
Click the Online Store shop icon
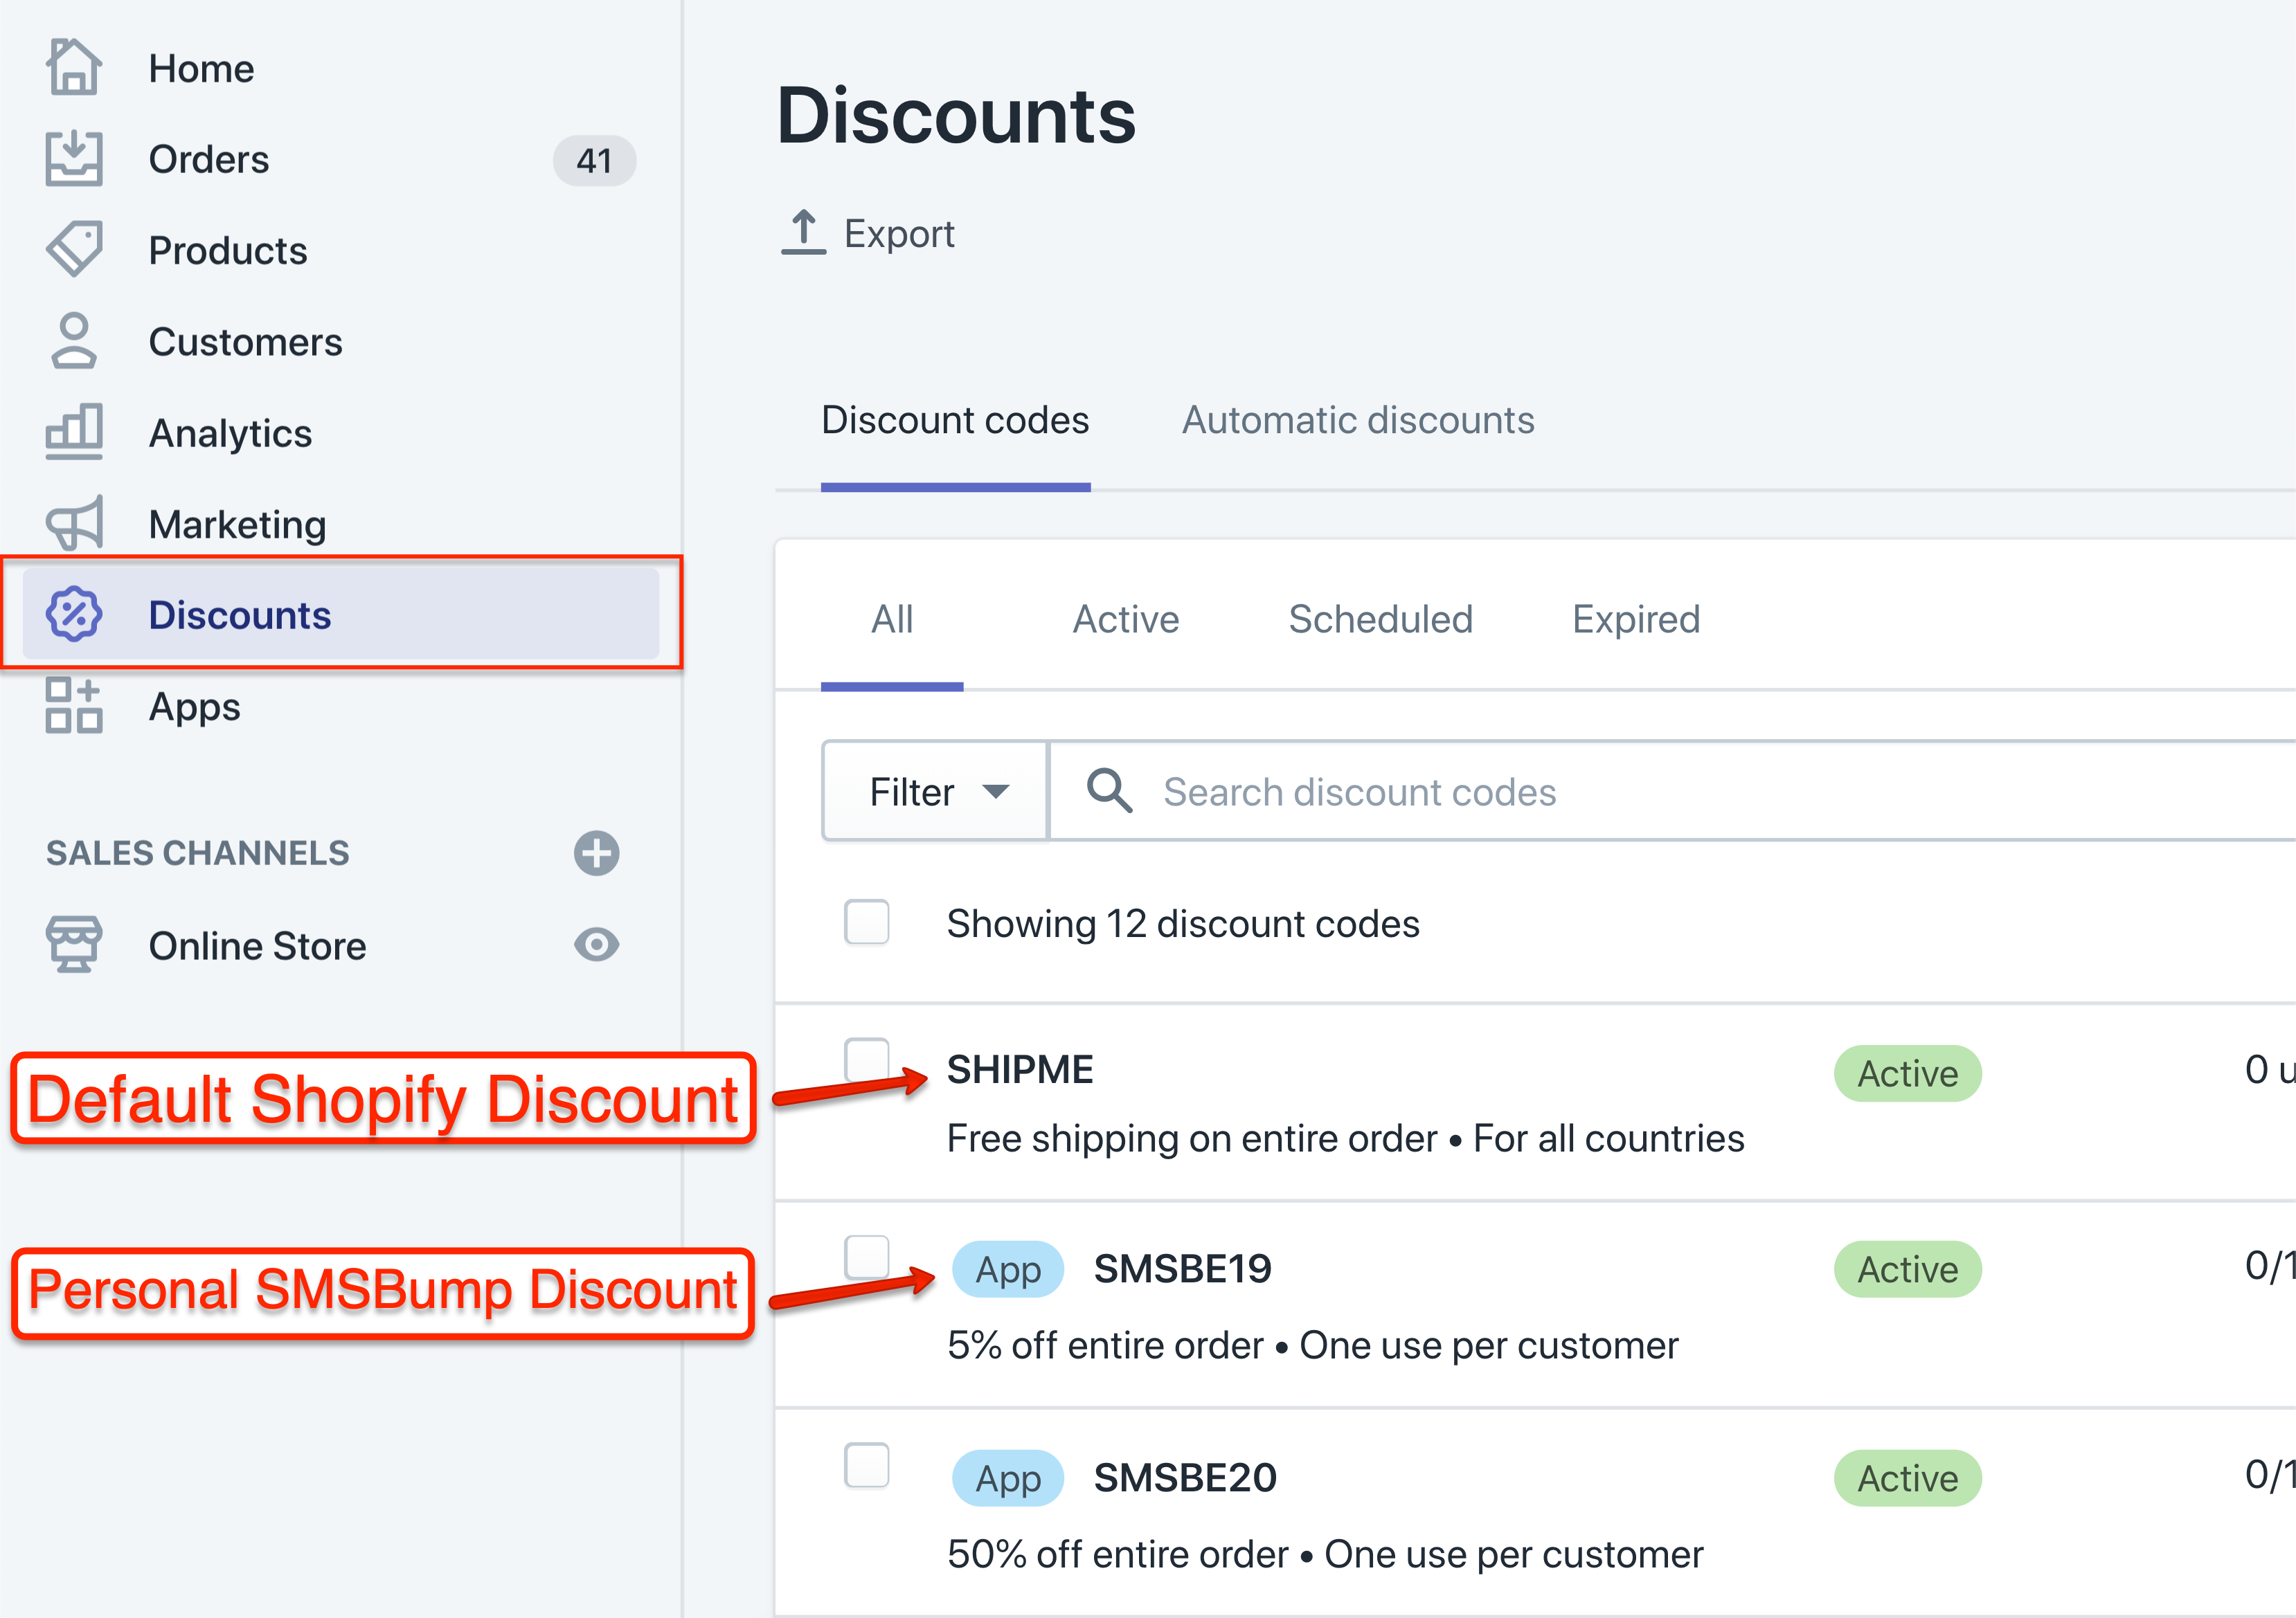click(x=74, y=945)
